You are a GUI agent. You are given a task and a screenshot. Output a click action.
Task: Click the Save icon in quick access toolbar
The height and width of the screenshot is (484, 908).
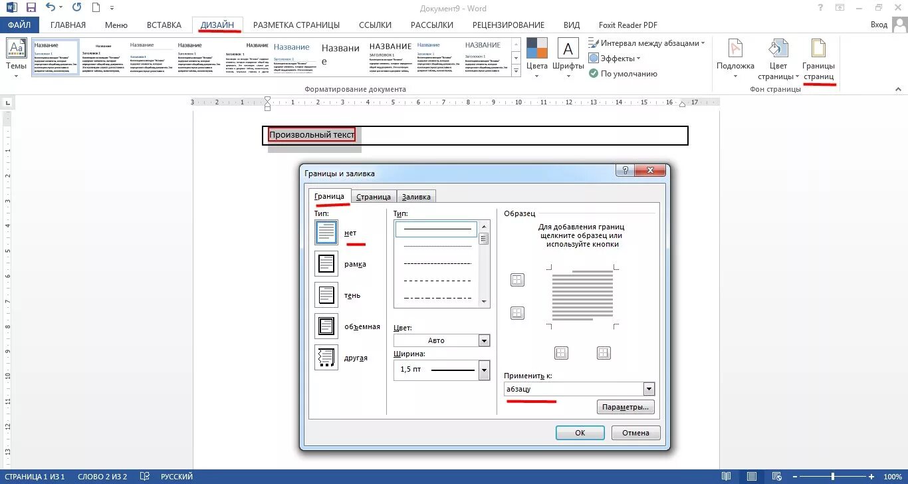[x=31, y=8]
